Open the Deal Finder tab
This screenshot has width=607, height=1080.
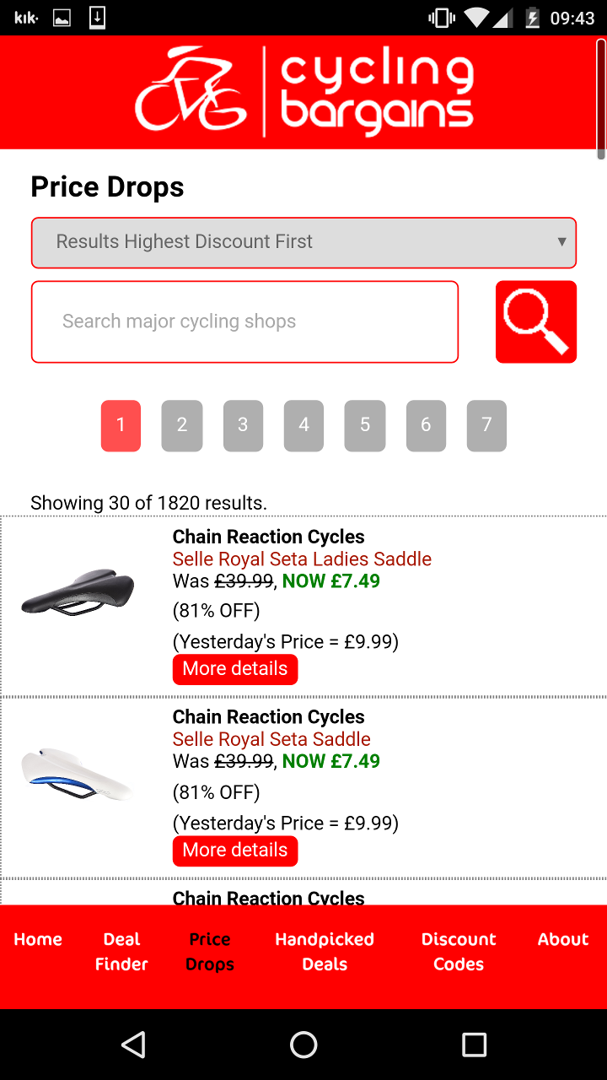121,952
